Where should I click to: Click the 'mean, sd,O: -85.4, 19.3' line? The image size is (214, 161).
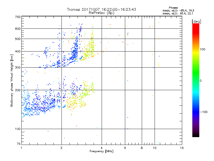(178, 10)
